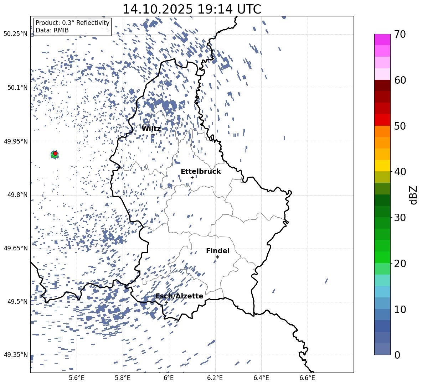The image size is (422, 385).
Task: Click the 49.5°N latitude label
Action: [17, 302]
